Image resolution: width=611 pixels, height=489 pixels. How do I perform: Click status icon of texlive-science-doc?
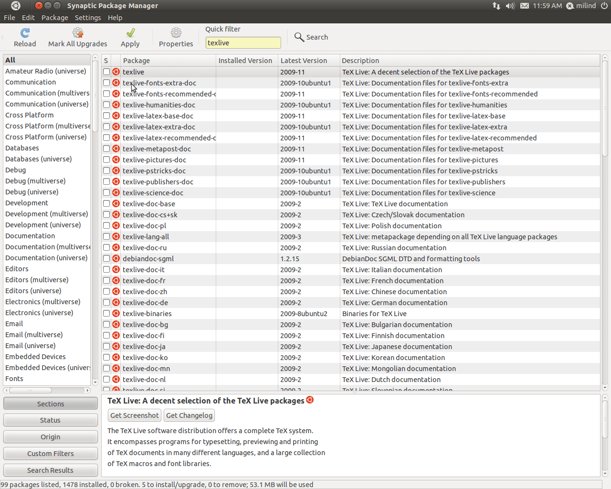pos(116,192)
